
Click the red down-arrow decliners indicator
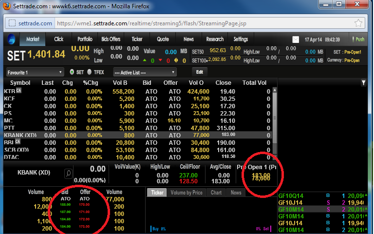(x=160, y=60)
